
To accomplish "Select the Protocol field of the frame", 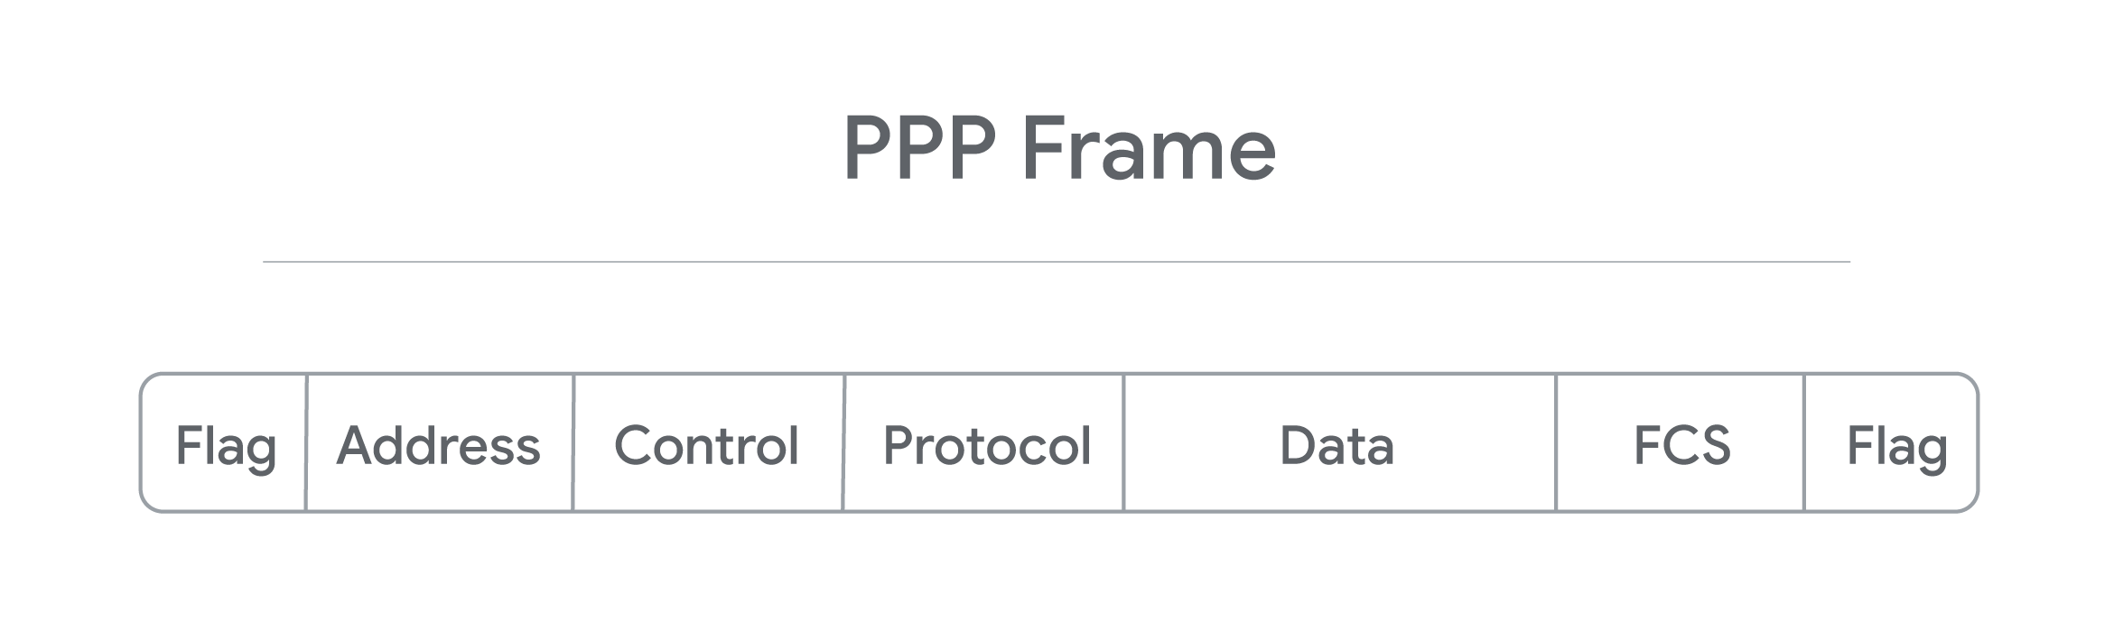I will [987, 444].
